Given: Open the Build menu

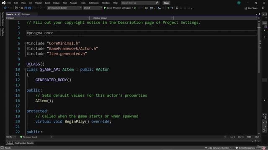Looking at the screenshot, I should pyautogui.click(x=47, y=3).
